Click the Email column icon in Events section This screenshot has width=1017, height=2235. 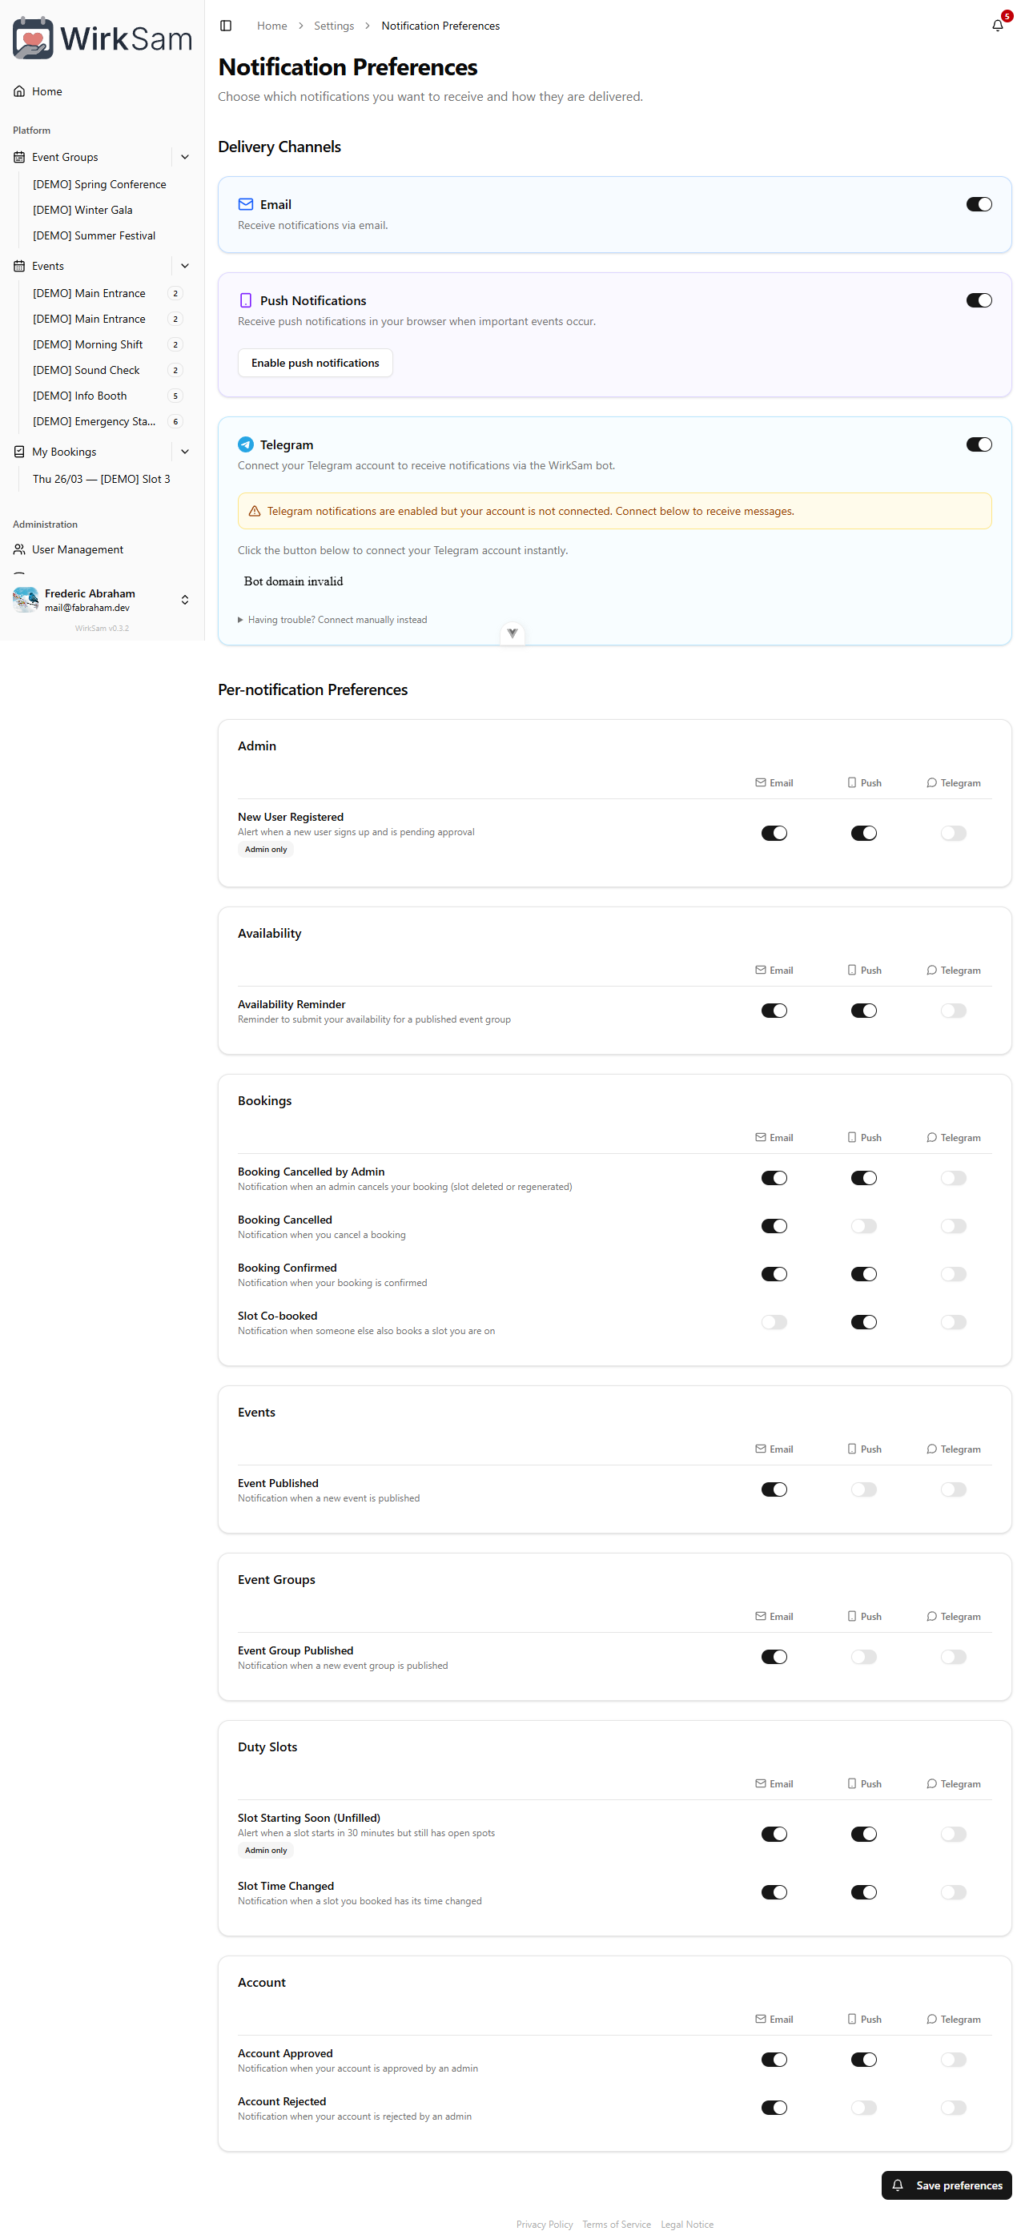pyautogui.click(x=761, y=1449)
